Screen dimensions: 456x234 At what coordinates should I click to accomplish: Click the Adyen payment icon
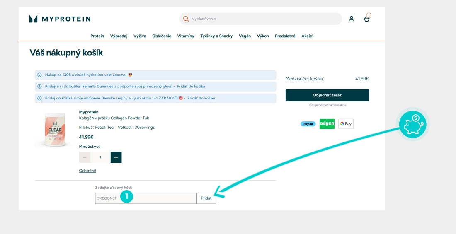tap(327, 124)
